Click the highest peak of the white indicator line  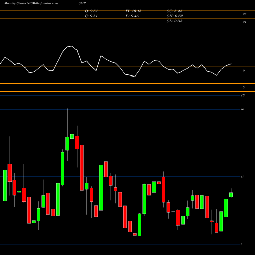click(72, 46)
